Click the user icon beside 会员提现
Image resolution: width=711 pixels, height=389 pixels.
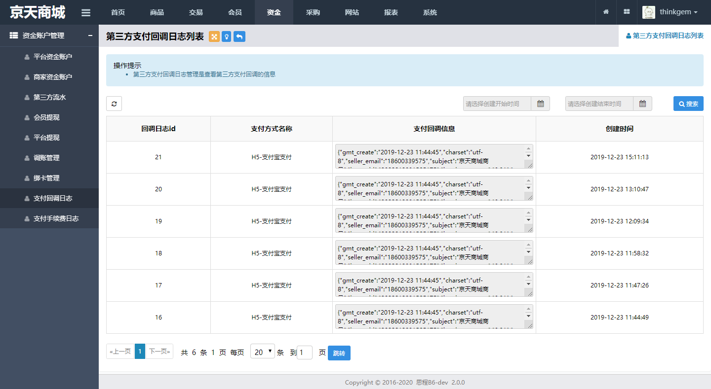(x=27, y=118)
